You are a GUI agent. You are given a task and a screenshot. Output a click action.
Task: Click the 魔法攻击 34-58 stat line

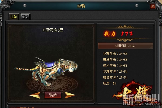click(x=115, y=60)
